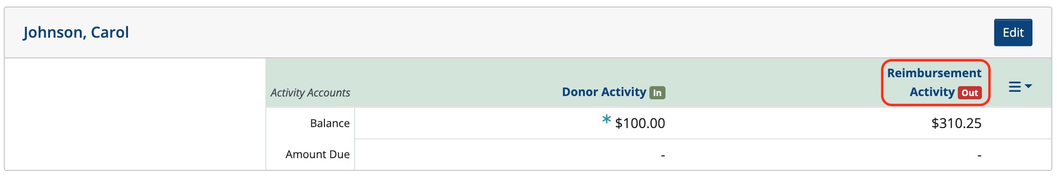Click the Activity Accounts header label
This screenshot has width=1057, height=177.
point(310,93)
